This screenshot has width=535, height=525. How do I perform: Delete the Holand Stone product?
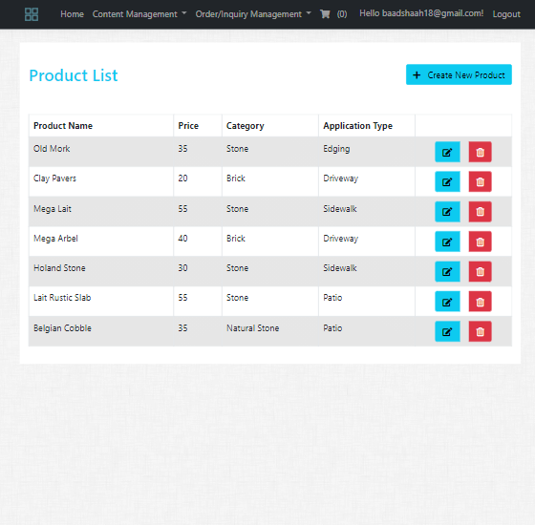point(480,272)
